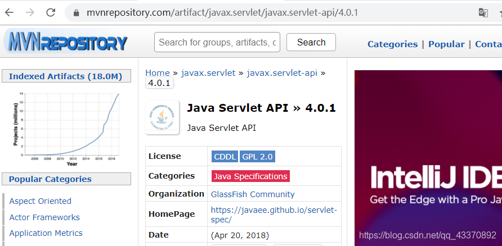Click the browser forward arrow
This screenshot has height=246, width=502.
(30, 12)
